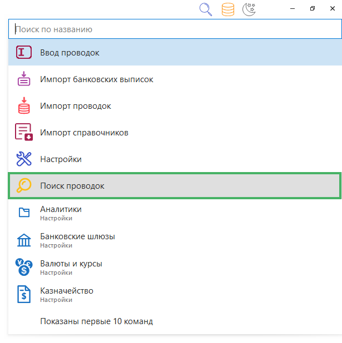
Task: Open the orange database icon
Action: pyautogui.click(x=227, y=9)
